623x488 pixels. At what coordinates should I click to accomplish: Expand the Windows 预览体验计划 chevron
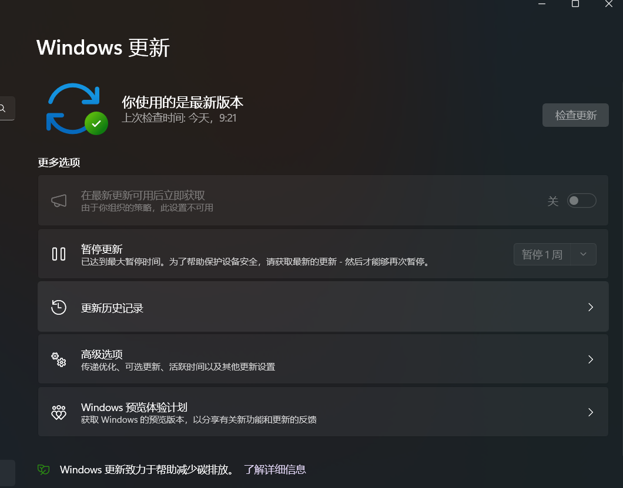(x=591, y=412)
